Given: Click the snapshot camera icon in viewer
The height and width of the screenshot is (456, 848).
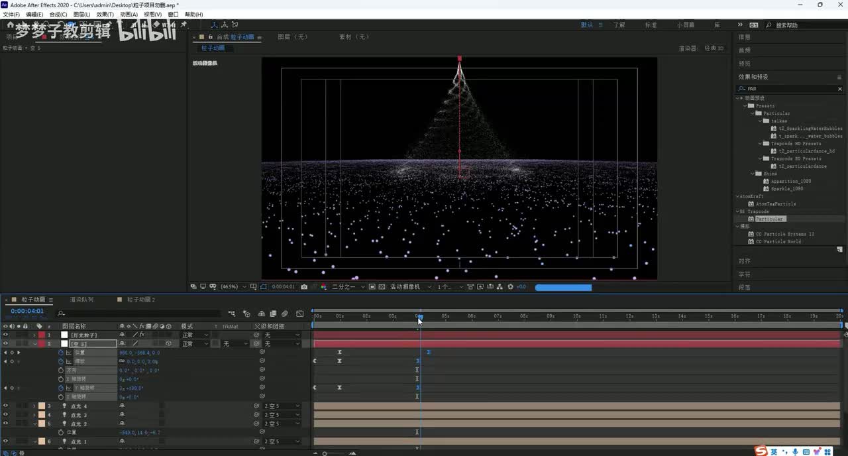Looking at the screenshot, I should (304, 287).
